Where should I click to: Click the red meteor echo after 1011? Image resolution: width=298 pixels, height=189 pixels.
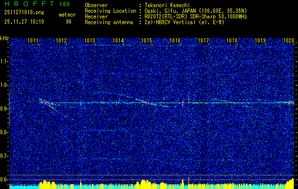tap(47, 103)
